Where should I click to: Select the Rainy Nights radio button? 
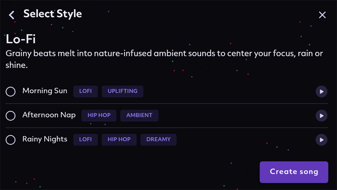click(11, 140)
